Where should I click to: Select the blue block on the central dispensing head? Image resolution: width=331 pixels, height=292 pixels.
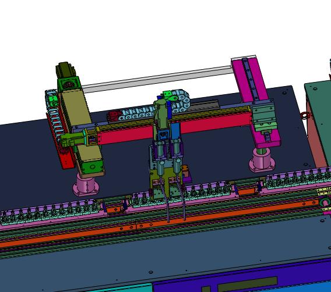point(175,131)
